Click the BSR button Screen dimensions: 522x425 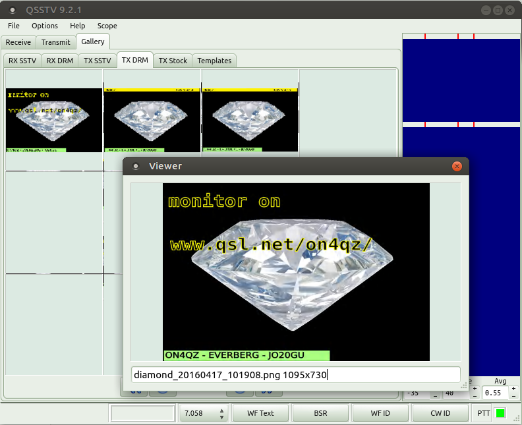(320, 413)
